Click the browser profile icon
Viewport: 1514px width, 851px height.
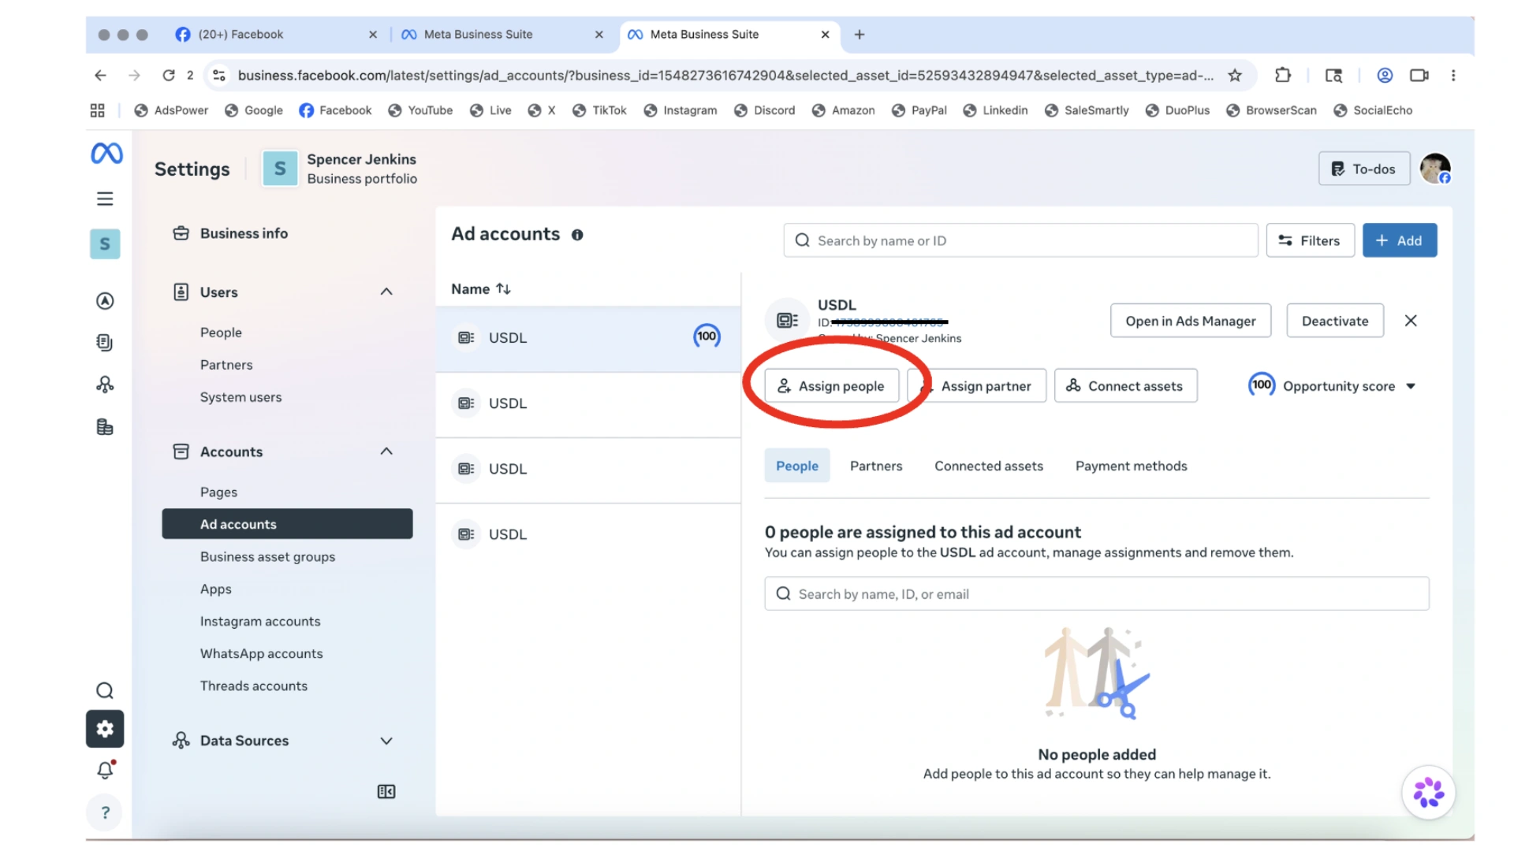1385,76
